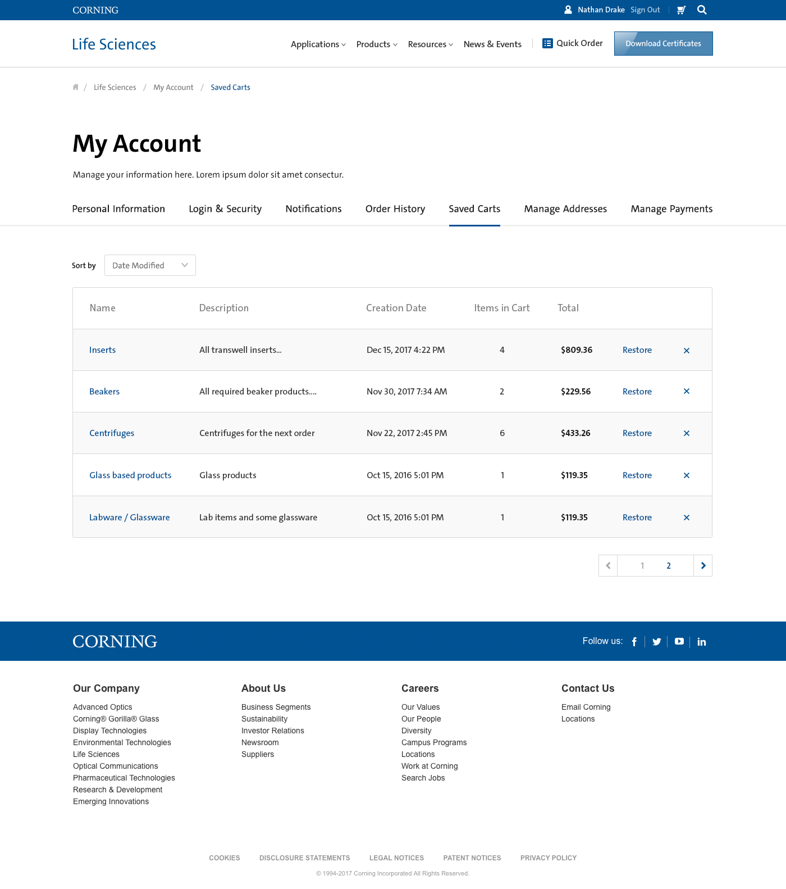Click the Quick Order link text
The height and width of the screenshot is (889, 786).
click(x=579, y=43)
